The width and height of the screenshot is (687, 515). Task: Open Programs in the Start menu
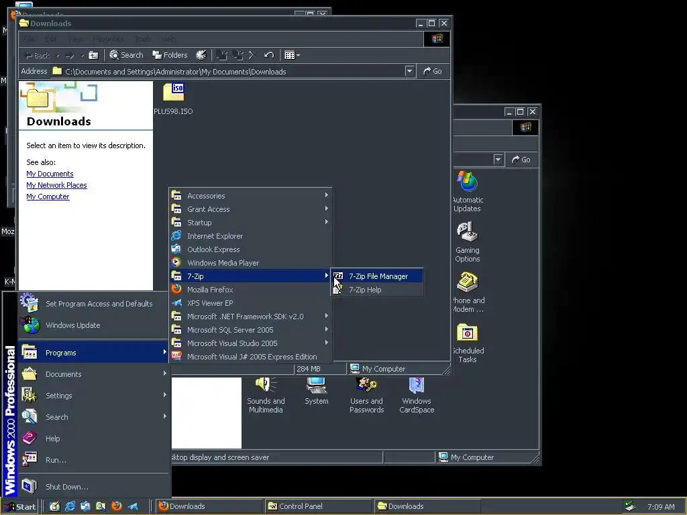click(x=93, y=353)
